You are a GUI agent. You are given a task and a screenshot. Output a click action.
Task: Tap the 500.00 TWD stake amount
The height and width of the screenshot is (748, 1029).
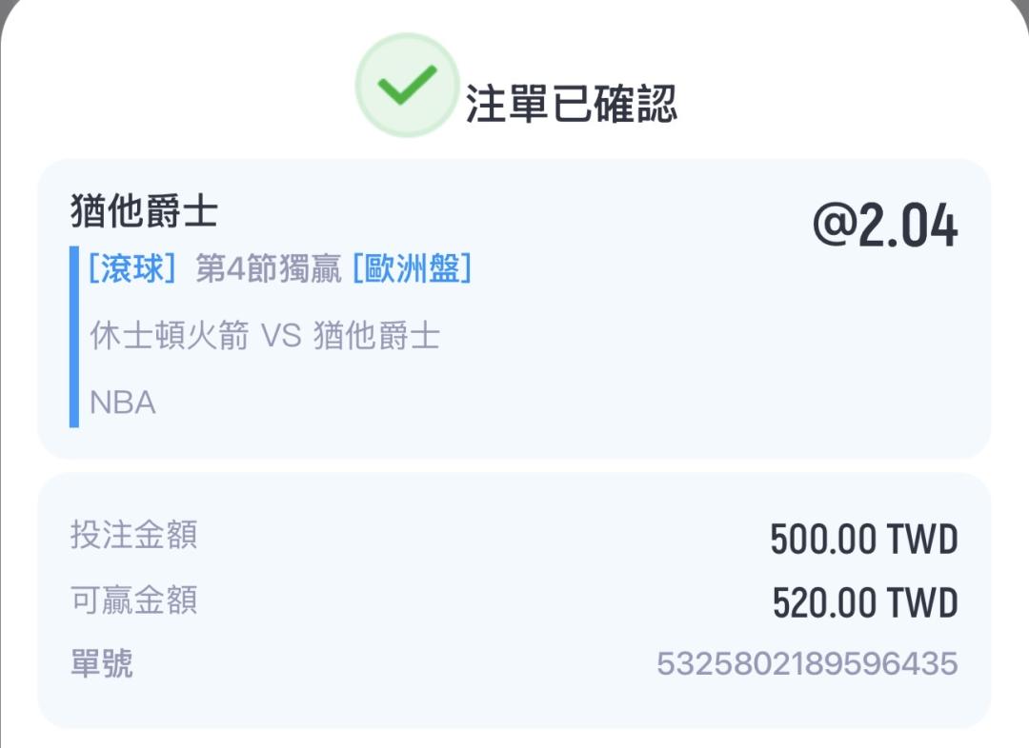864,540
